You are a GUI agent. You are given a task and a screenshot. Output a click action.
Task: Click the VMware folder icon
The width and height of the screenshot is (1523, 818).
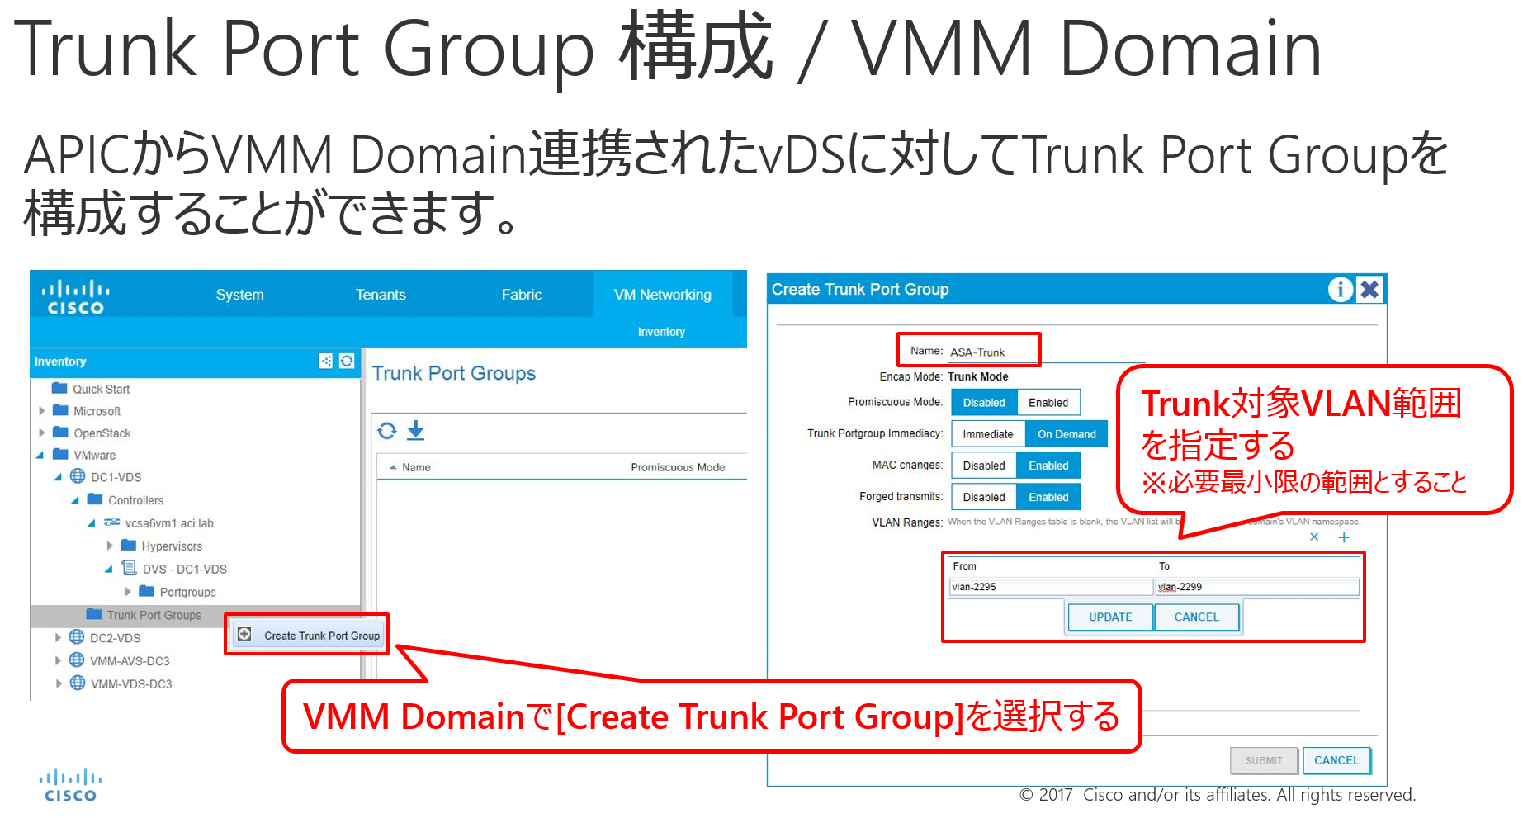60,454
